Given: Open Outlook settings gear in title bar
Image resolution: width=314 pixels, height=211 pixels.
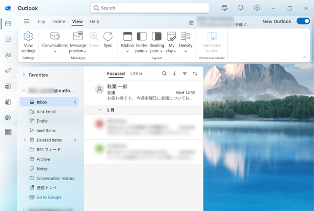Looking at the screenshot, I should point(257,8).
